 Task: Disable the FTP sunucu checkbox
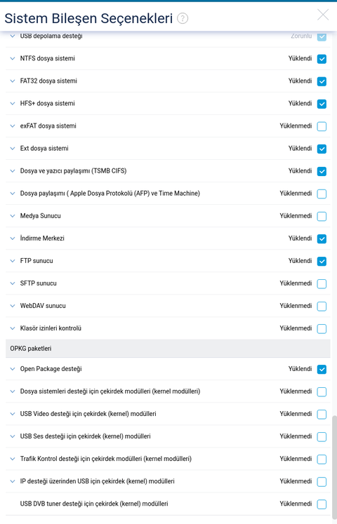pyautogui.click(x=322, y=262)
